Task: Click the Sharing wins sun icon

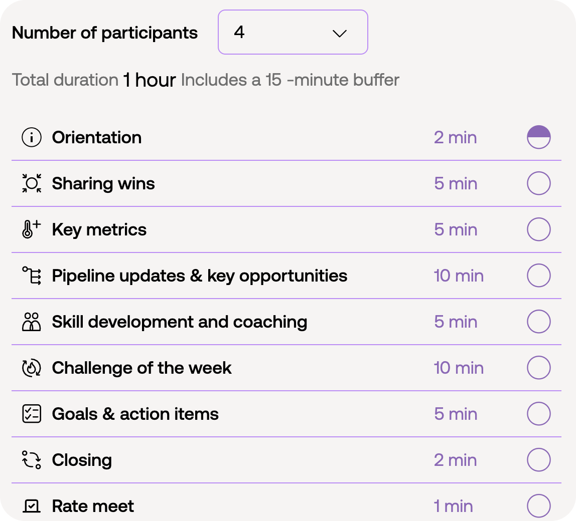Action: (32, 183)
